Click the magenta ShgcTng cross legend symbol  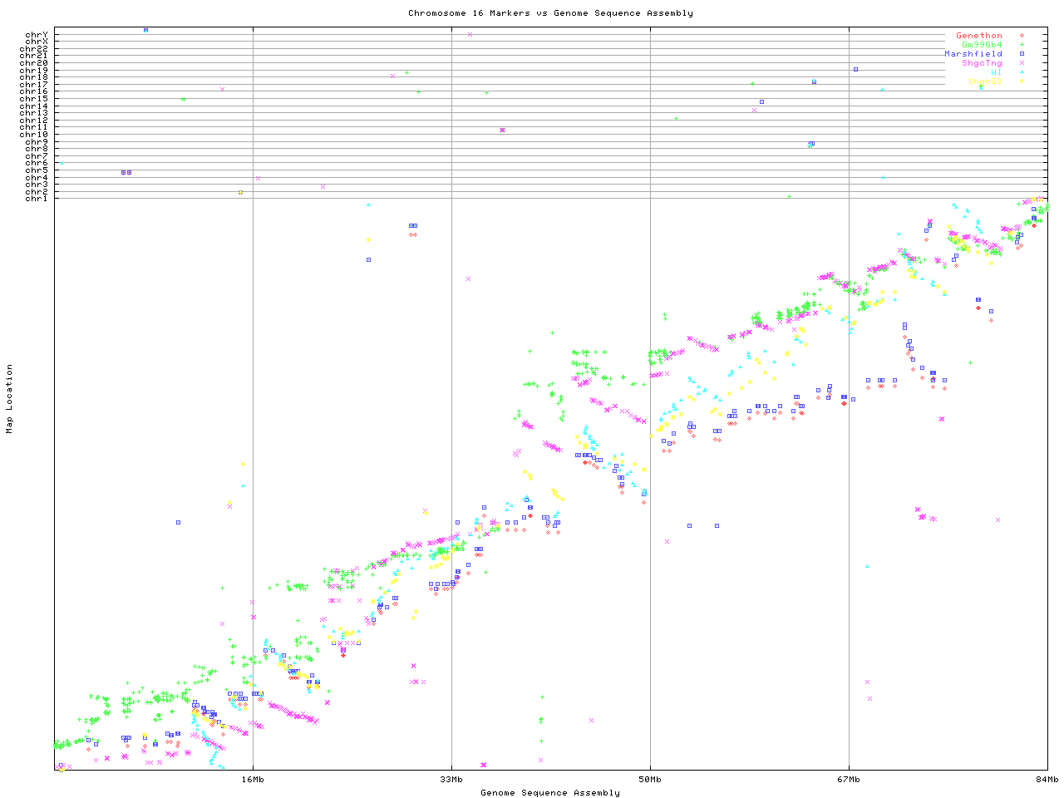[x=1022, y=63]
